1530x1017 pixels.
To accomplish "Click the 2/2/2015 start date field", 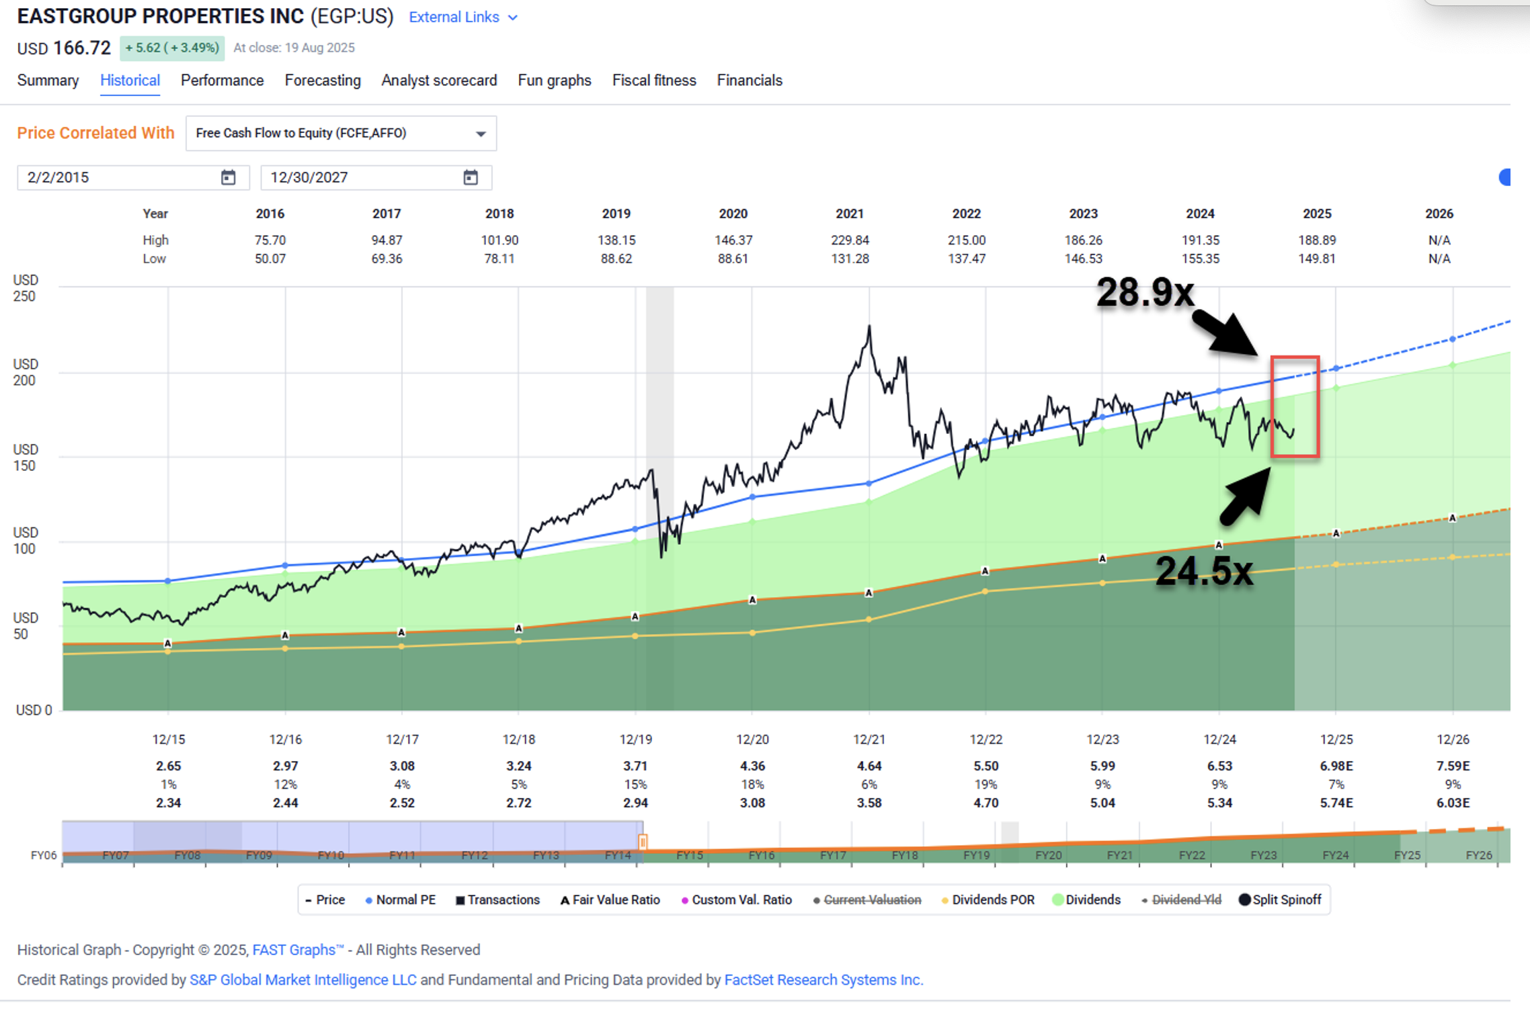I will (x=133, y=177).
